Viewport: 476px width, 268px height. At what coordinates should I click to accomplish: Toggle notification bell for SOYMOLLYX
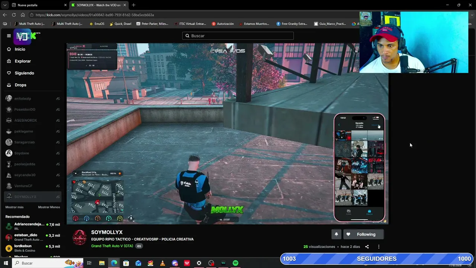click(336, 234)
